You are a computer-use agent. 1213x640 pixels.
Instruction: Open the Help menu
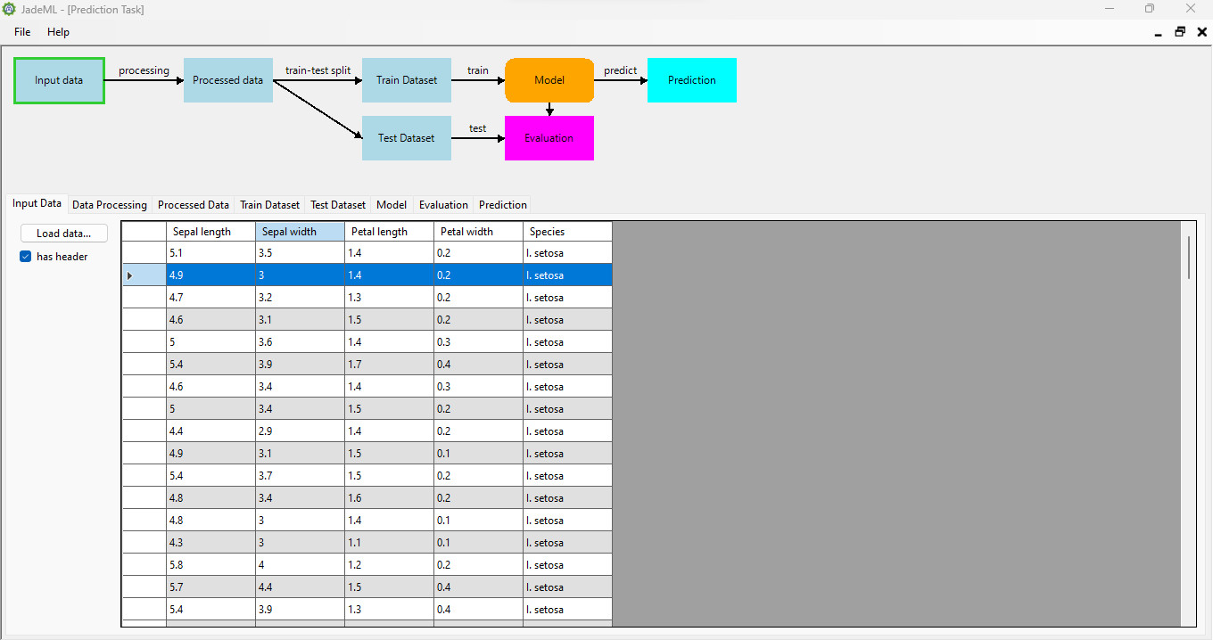coord(58,32)
